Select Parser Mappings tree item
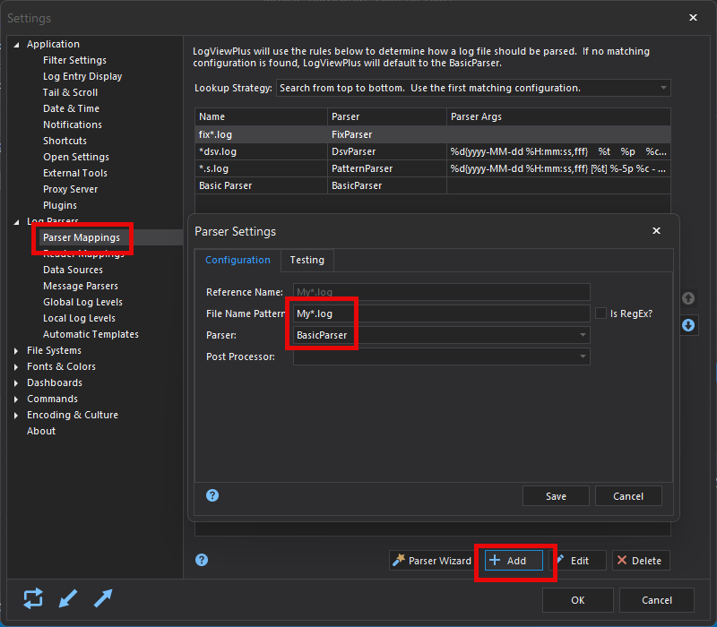This screenshot has width=717, height=627. (82, 237)
